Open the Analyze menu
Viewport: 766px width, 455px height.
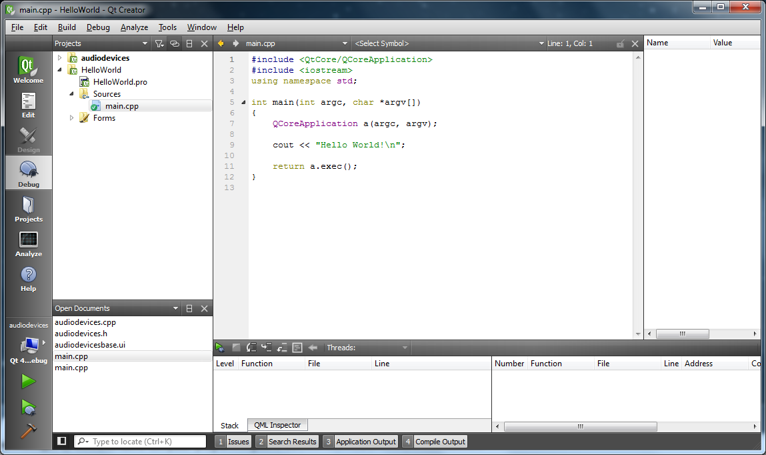click(134, 27)
